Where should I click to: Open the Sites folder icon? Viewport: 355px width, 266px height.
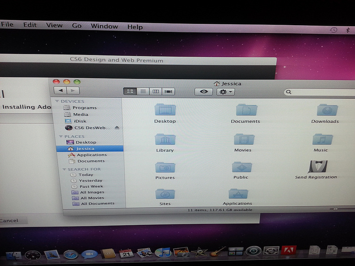point(165,194)
